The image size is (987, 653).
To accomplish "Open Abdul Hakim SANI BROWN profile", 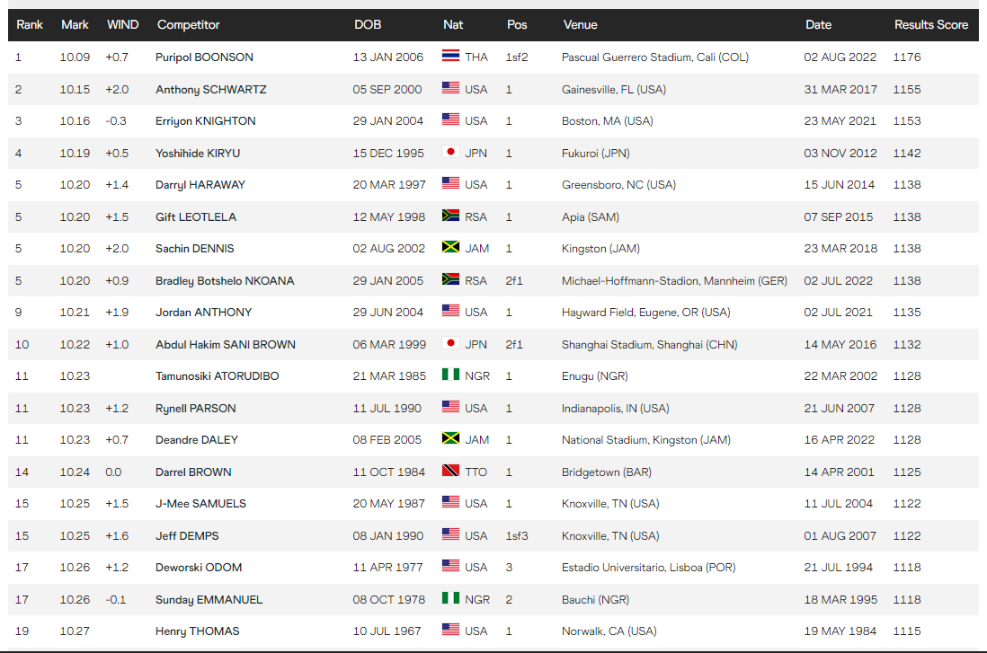I will (x=225, y=344).
